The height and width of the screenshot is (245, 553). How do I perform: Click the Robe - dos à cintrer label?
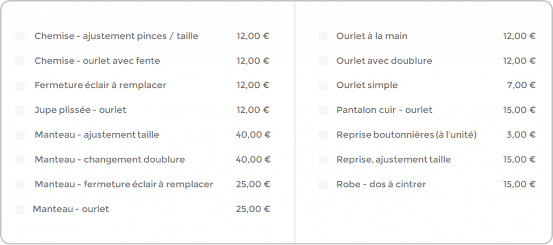pyautogui.click(x=381, y=184)
